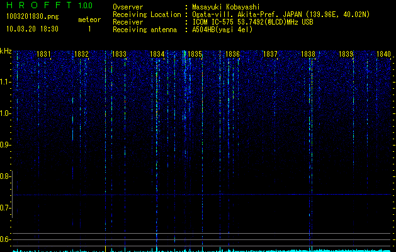Click the 1833 time marker
This screenshot has width=396, height=252.
pos(119,54)
